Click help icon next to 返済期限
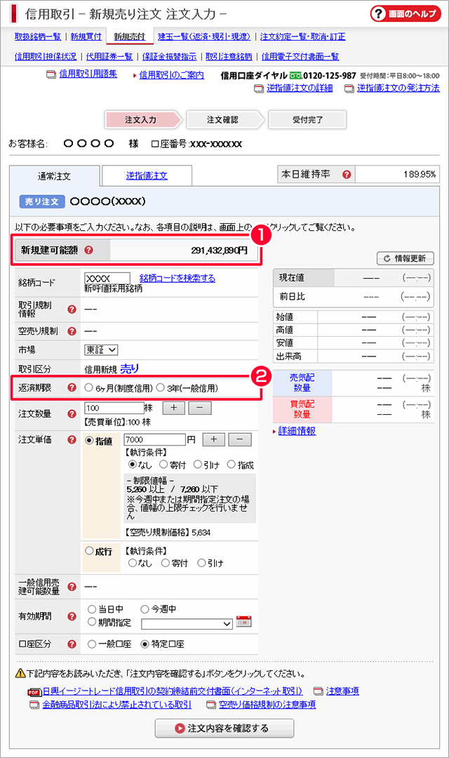 point(72,387)
